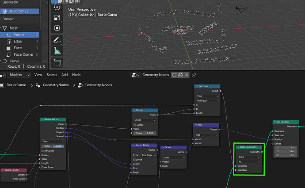The height and width of the screenshot is (188, 305).
Task: Collapse the Spline Length node
Action: 3,170
